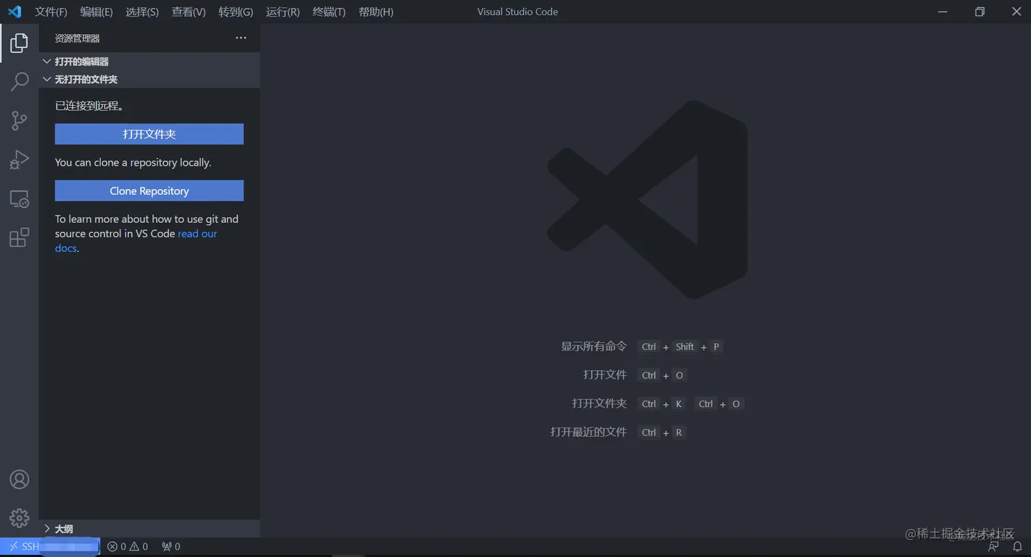Screen dimensions: 1031x557
Task: Click the forwarded ports status icon
Action: (x=170, y=546)
